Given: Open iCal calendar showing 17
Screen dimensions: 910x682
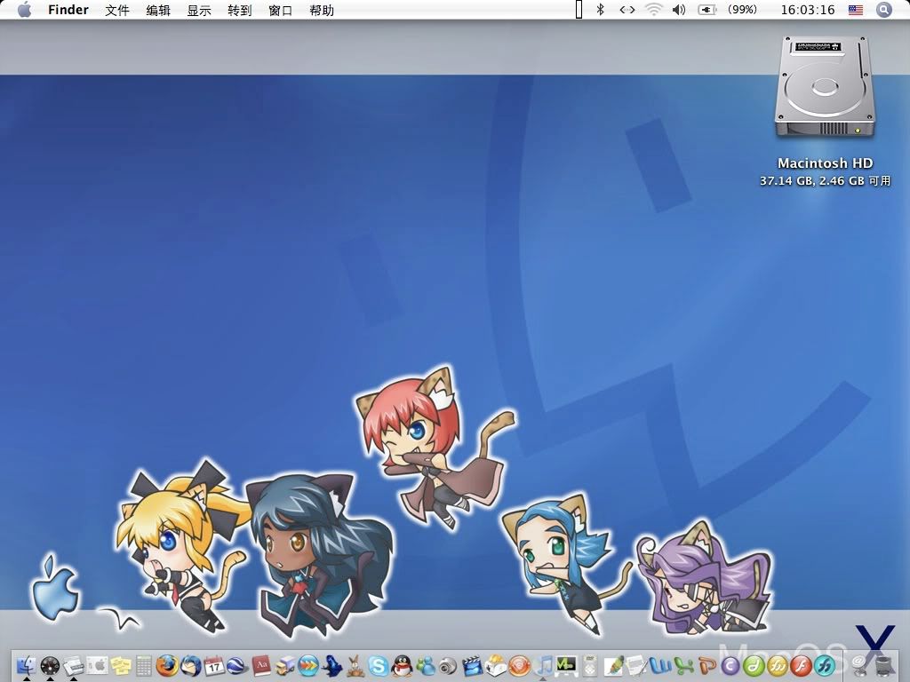Looking at the screenshot, I should 214,665.
